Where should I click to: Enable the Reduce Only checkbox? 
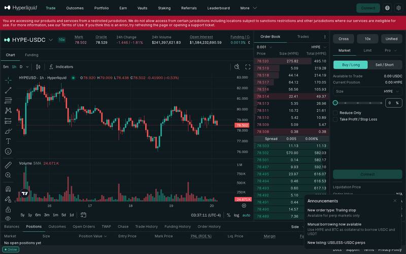pyautogui.click(x=335, y=113)
